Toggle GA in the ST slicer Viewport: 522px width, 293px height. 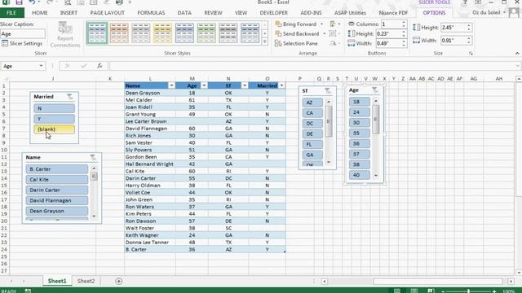(312, 155)
